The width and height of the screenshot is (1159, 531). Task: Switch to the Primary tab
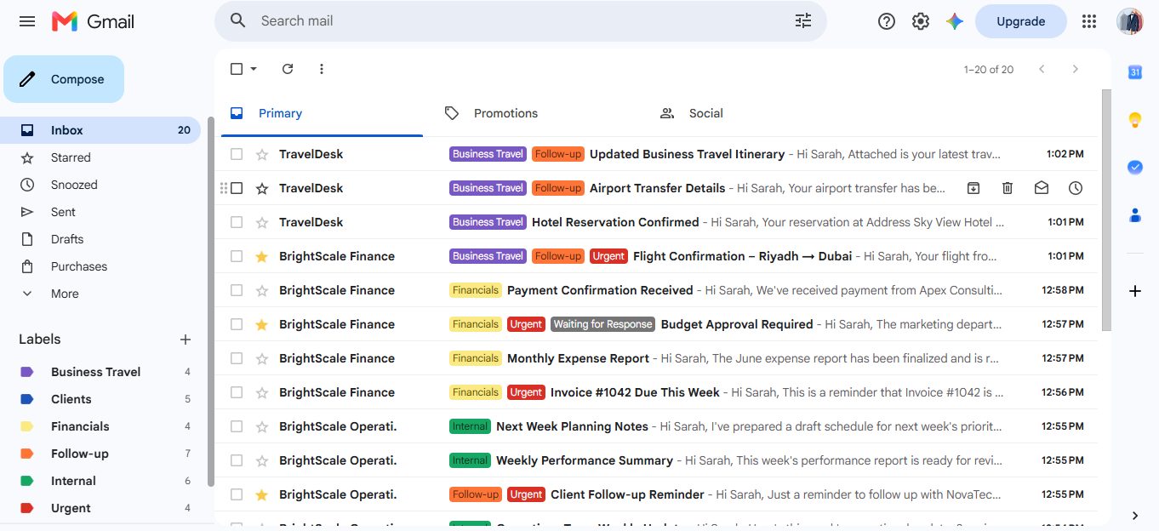point(322,113)
